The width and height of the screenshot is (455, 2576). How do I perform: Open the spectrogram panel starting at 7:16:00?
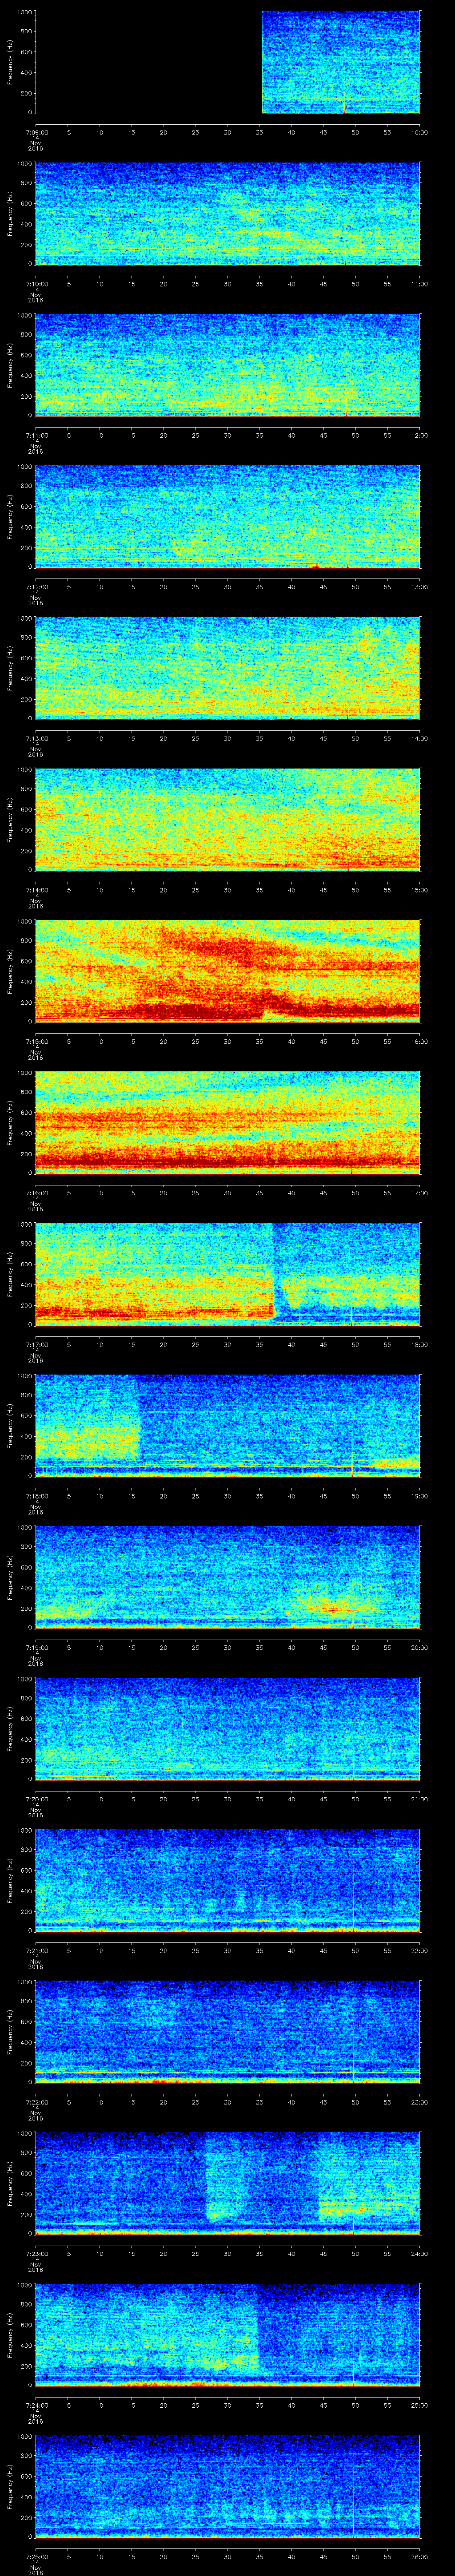click(228, 1123)
